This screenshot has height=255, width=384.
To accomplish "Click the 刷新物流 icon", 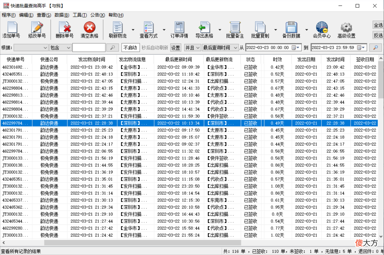I will pyautogui.click(x=117, y=27).
